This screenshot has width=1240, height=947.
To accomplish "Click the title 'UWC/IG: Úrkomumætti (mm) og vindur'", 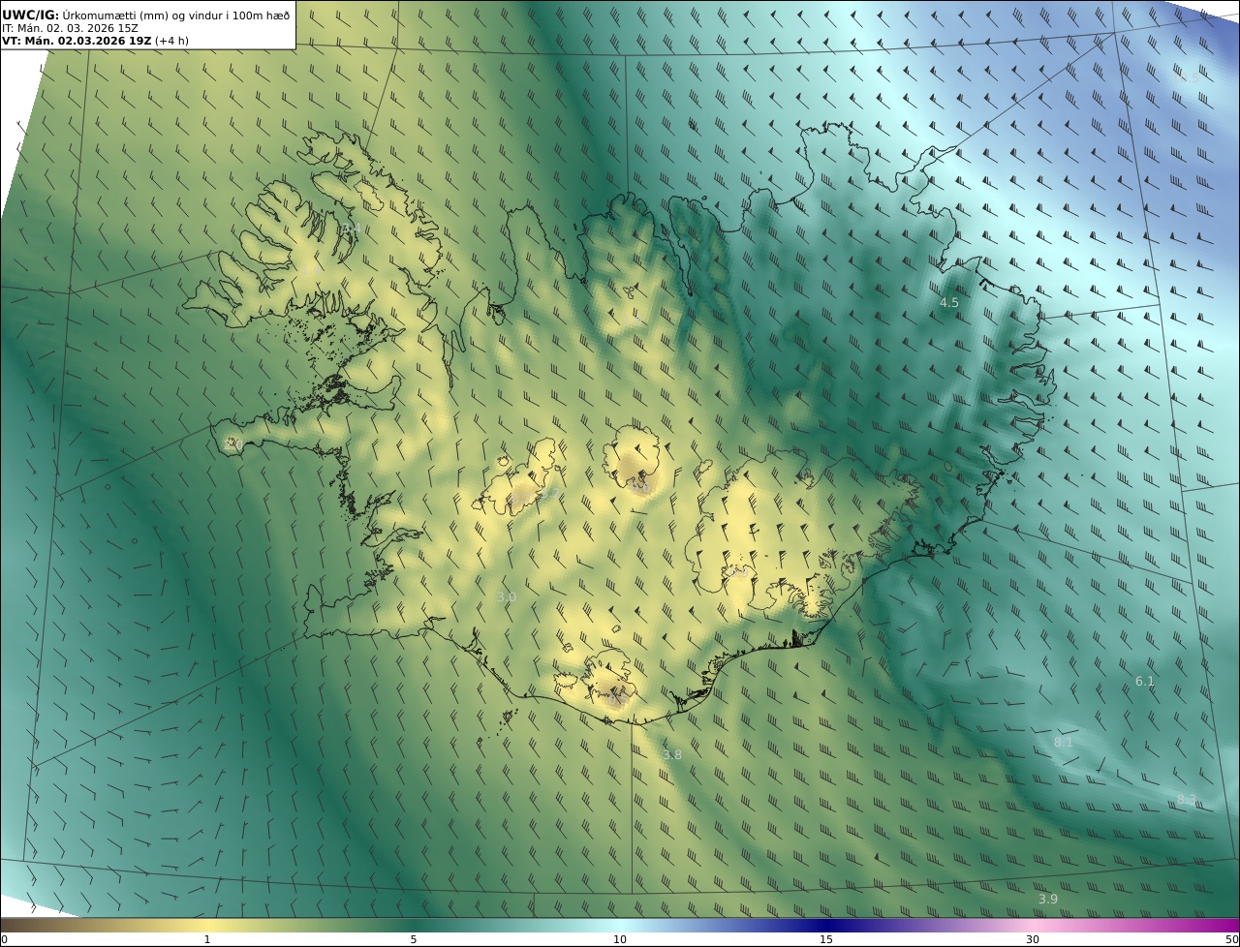I will [x=145, y=15].
